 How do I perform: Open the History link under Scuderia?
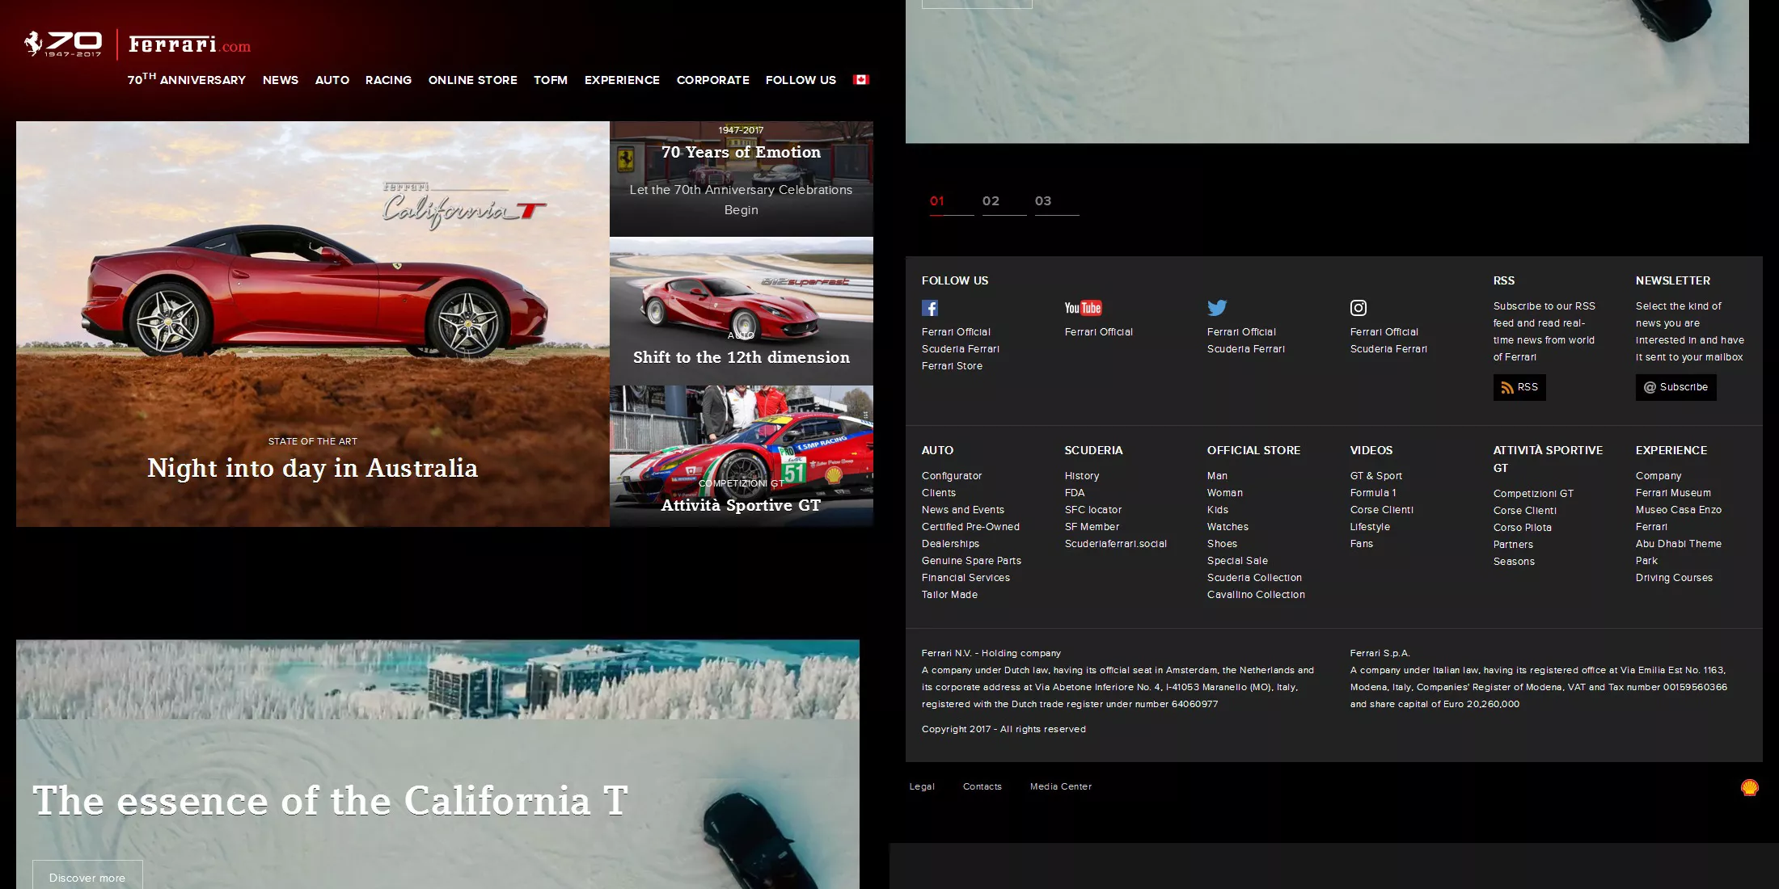(1082, 476)
